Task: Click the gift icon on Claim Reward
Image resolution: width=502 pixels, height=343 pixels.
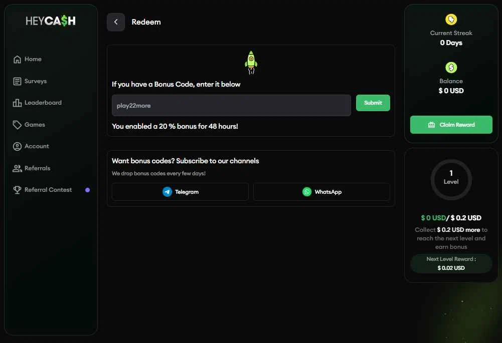Action: (x=432, y=125)
